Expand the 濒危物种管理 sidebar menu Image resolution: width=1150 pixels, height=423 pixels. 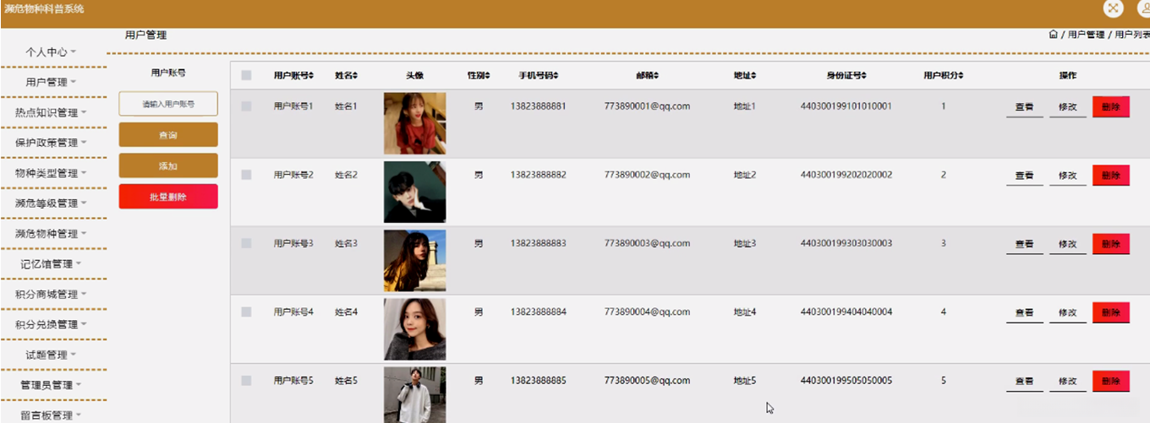click(52, 234)
